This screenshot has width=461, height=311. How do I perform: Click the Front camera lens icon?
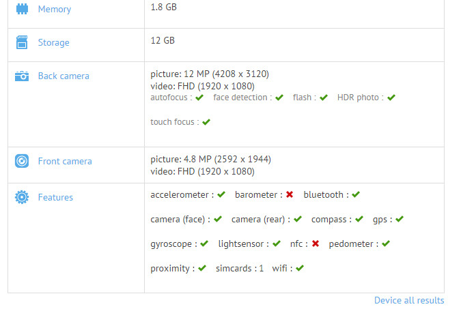22,161
